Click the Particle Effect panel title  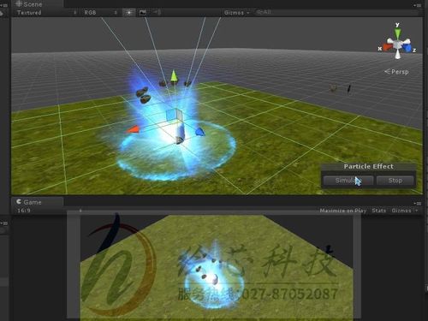368,166
